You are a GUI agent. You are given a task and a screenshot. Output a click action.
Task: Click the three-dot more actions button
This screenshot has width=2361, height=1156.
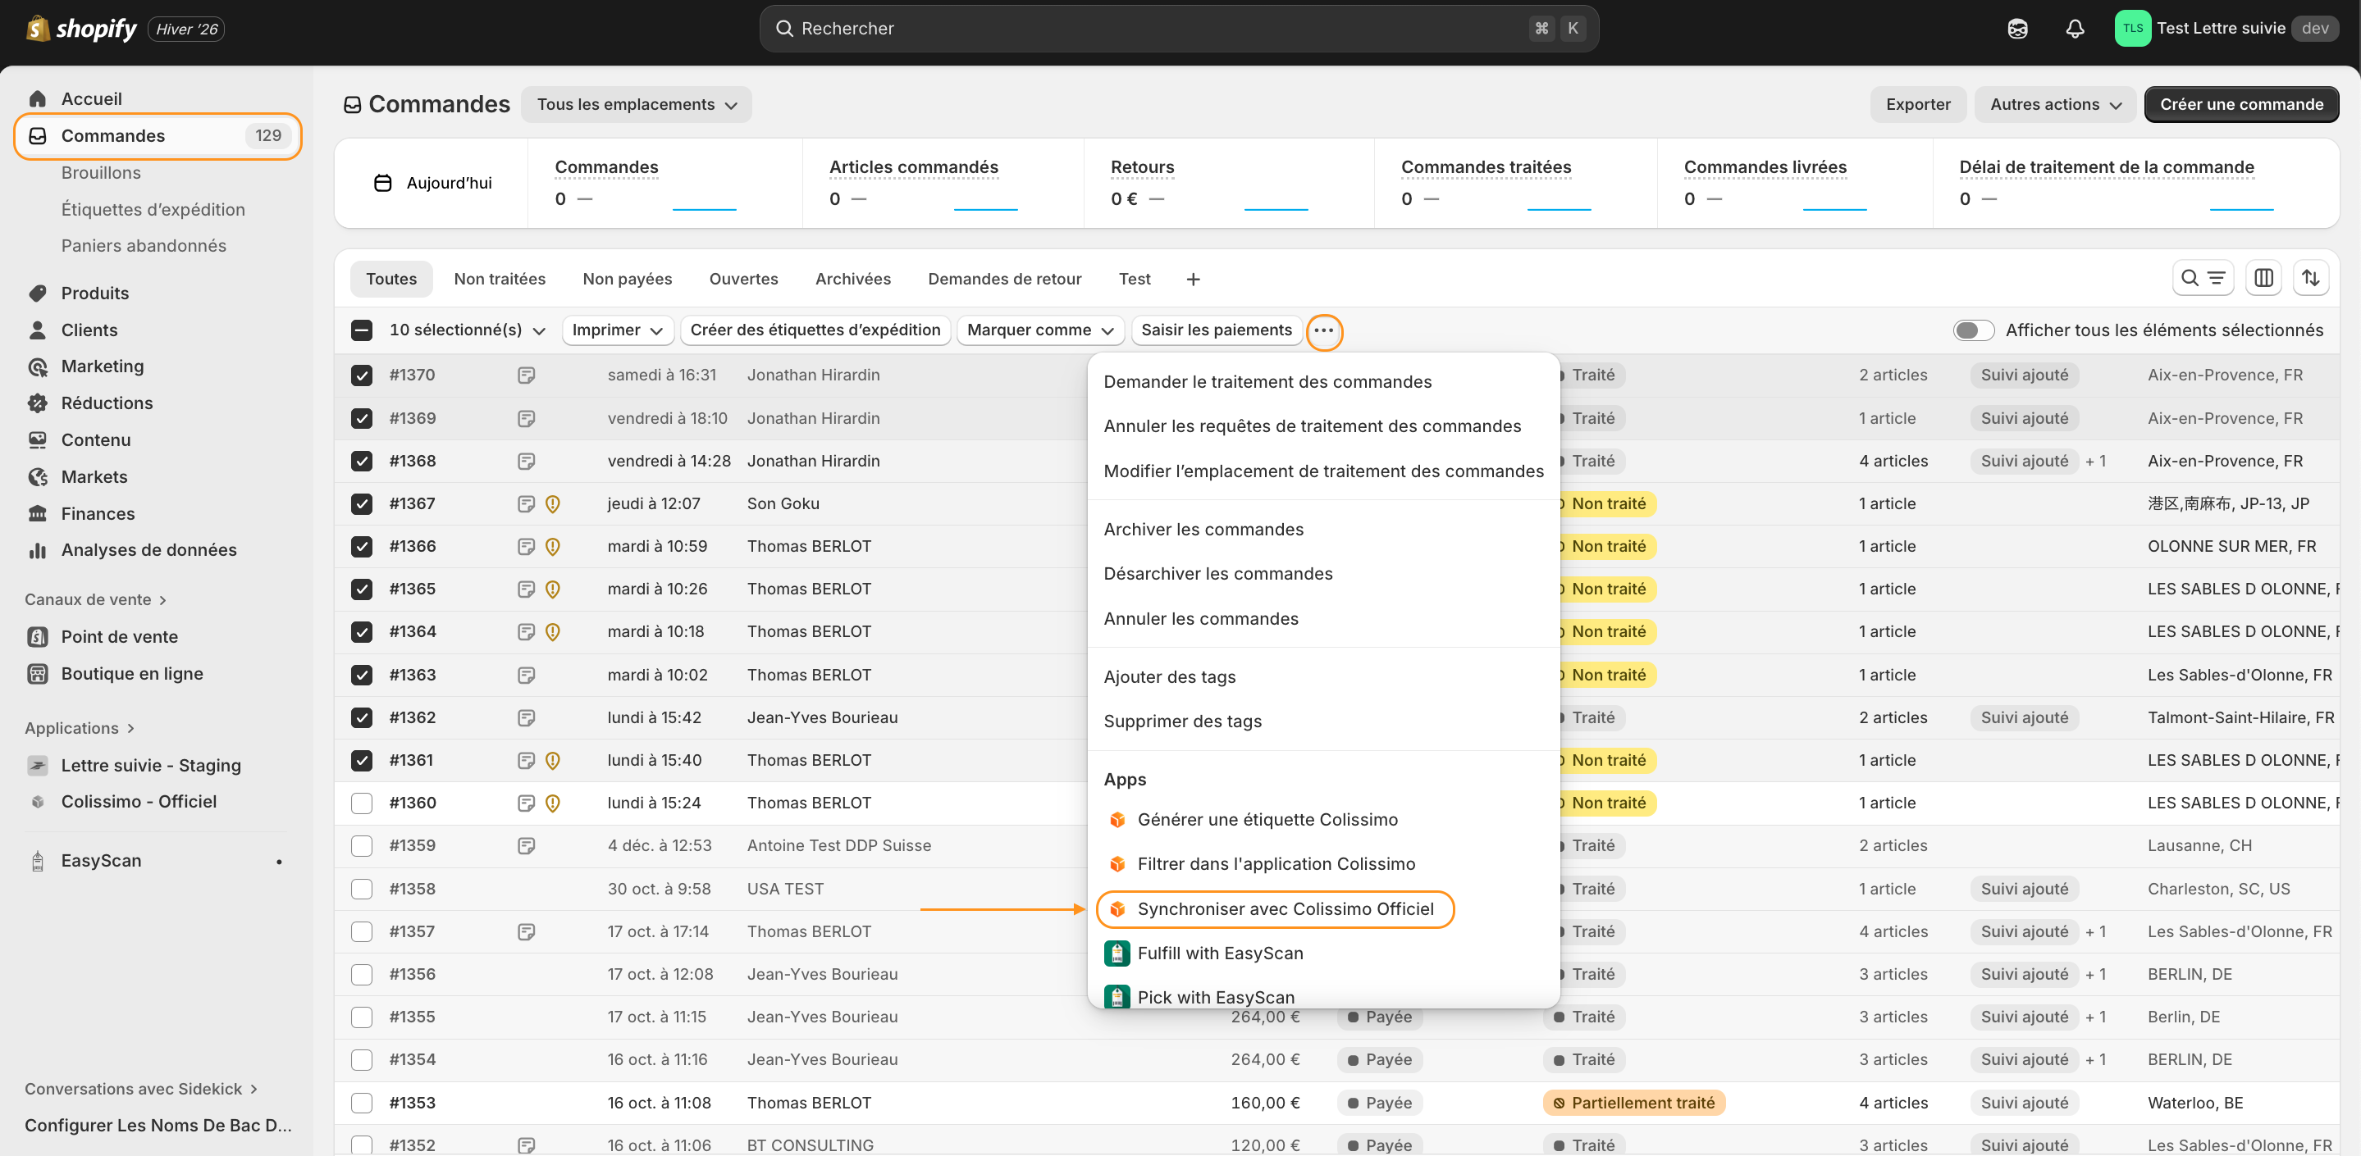[x=1323, y=330]
